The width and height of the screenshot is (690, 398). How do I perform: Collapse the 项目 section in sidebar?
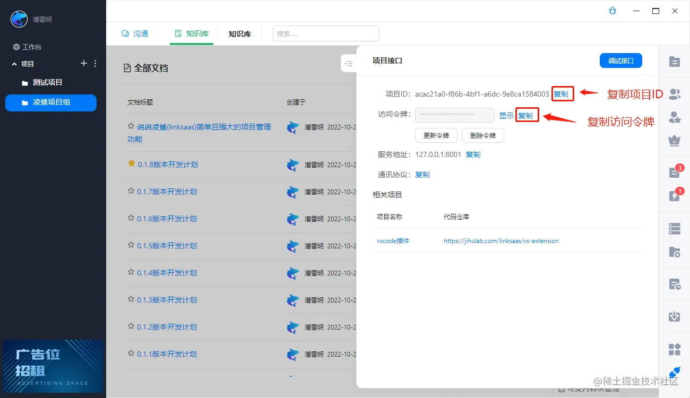(14, 64)
